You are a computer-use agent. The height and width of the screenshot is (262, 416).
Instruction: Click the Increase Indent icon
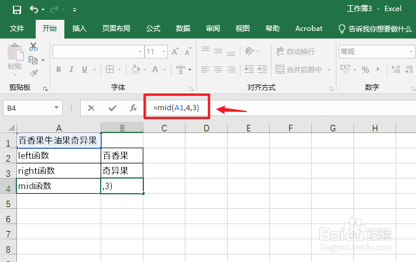pos(262,69)
